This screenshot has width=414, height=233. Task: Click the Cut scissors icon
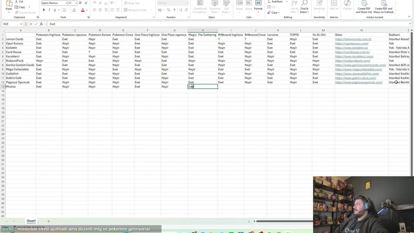pyautogui.click(x=16, y=2)
